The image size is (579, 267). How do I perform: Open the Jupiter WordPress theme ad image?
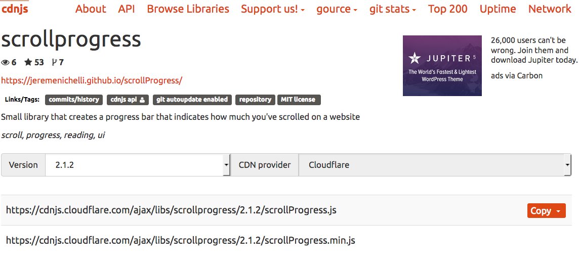(442, 66)
